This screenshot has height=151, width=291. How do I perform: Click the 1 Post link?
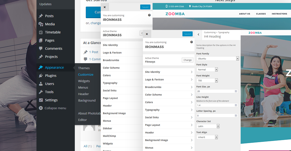click(94, 52)
